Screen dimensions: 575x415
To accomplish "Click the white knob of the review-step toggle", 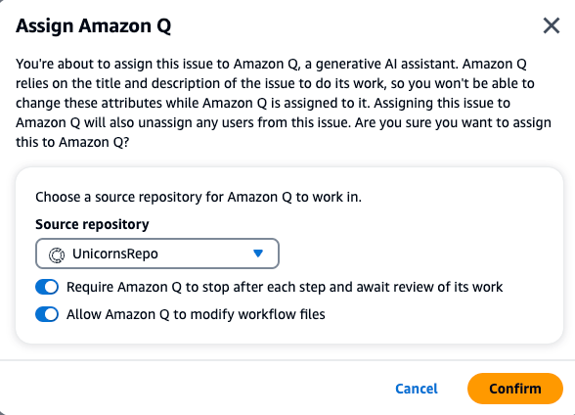I will [x=51, y=287].
